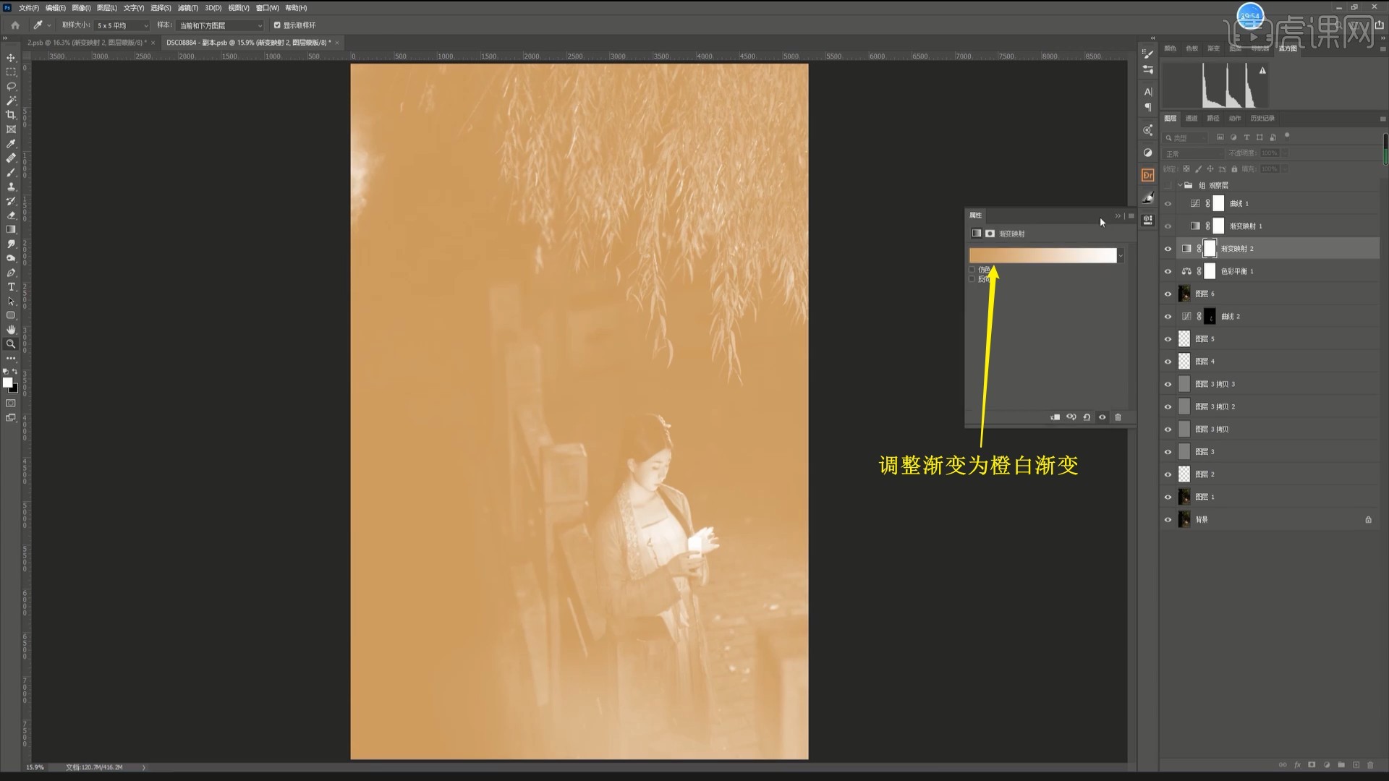The width and height of the screenshot is (1389, 781).
Task: Enable the 仿色 dither checkbox
Action: (x=972, y=270)
